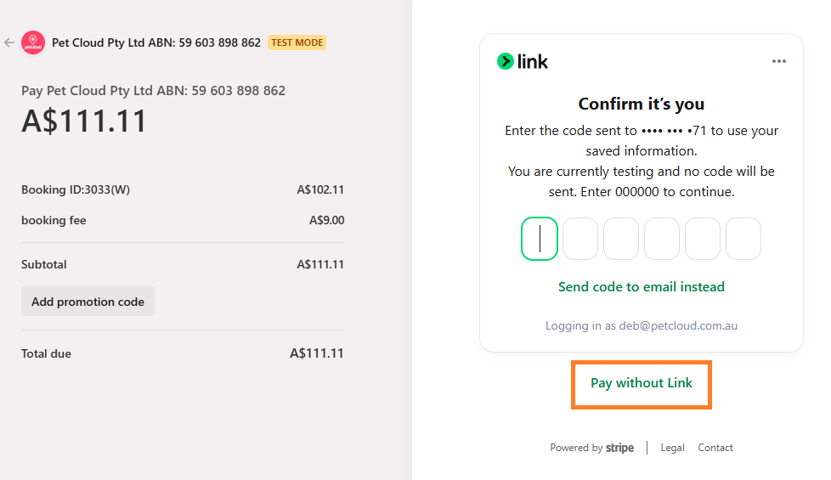This screenshot has width=831, height=480.
Task: Click the green Link logo
Action: click(x=523, y=61)
